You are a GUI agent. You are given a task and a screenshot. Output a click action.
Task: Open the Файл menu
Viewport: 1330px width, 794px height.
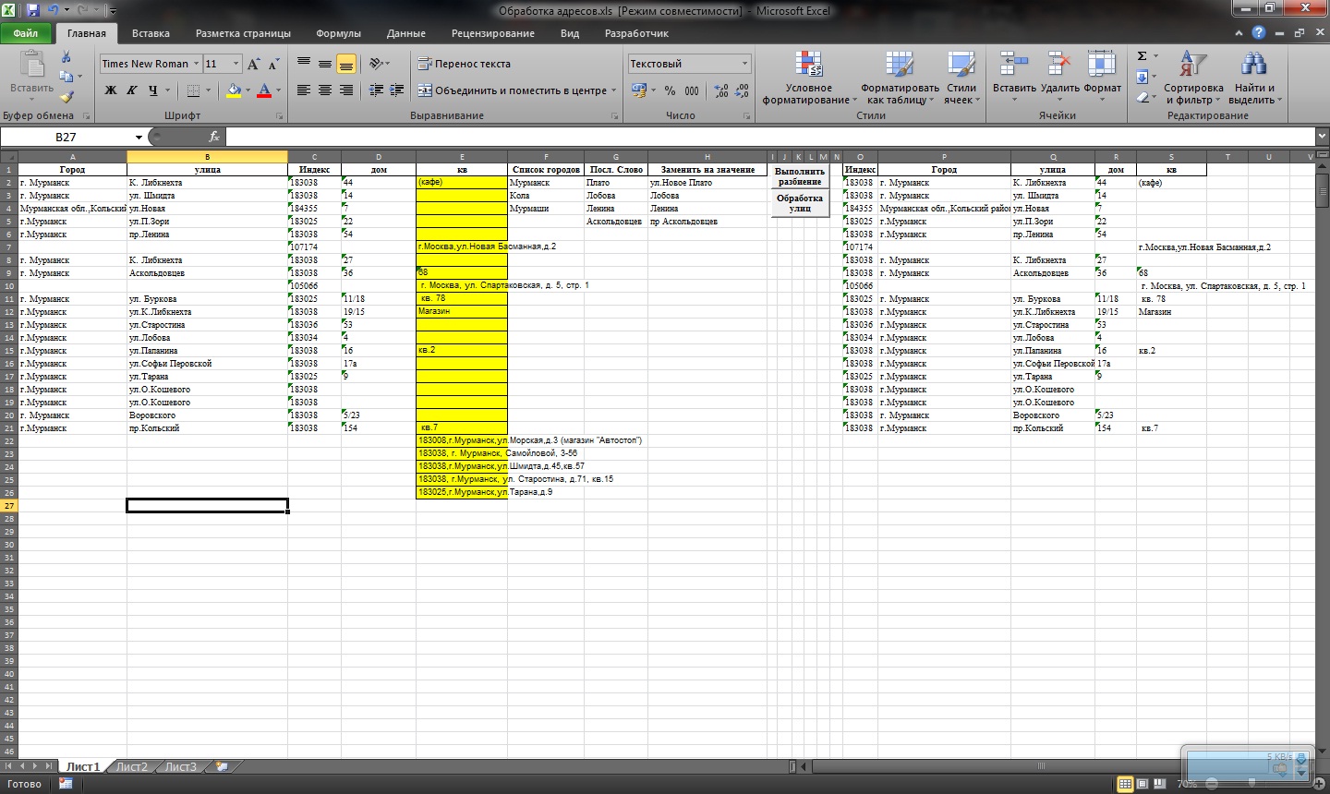[x=26, y=33]
